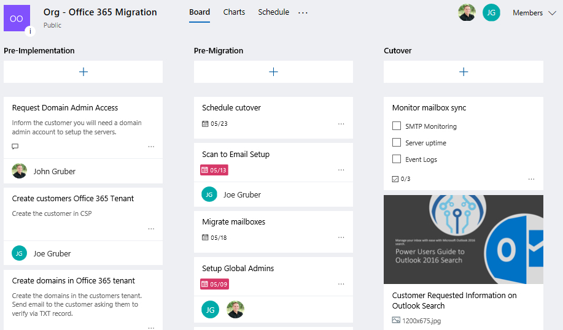Click calendar icon for 05/18 date
The height and width of the screenshot is (330, 563).
click(205, 237)
